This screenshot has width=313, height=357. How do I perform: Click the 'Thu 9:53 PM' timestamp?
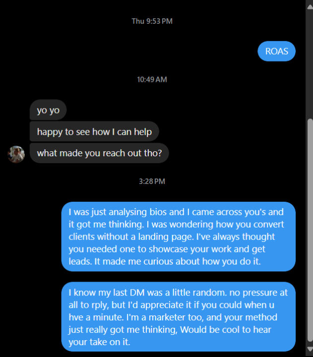pos(152,21)
